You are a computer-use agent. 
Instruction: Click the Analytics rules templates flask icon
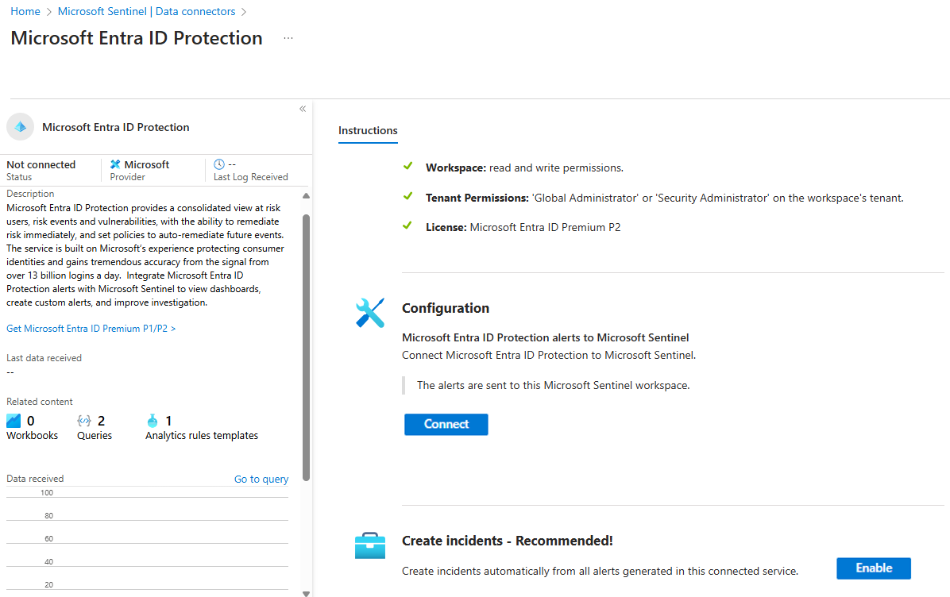153,420
